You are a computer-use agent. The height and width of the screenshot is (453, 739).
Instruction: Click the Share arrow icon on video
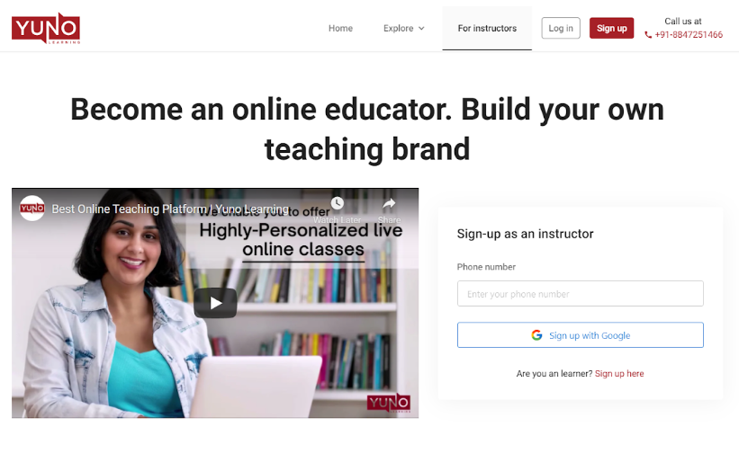tap(389, 203)
